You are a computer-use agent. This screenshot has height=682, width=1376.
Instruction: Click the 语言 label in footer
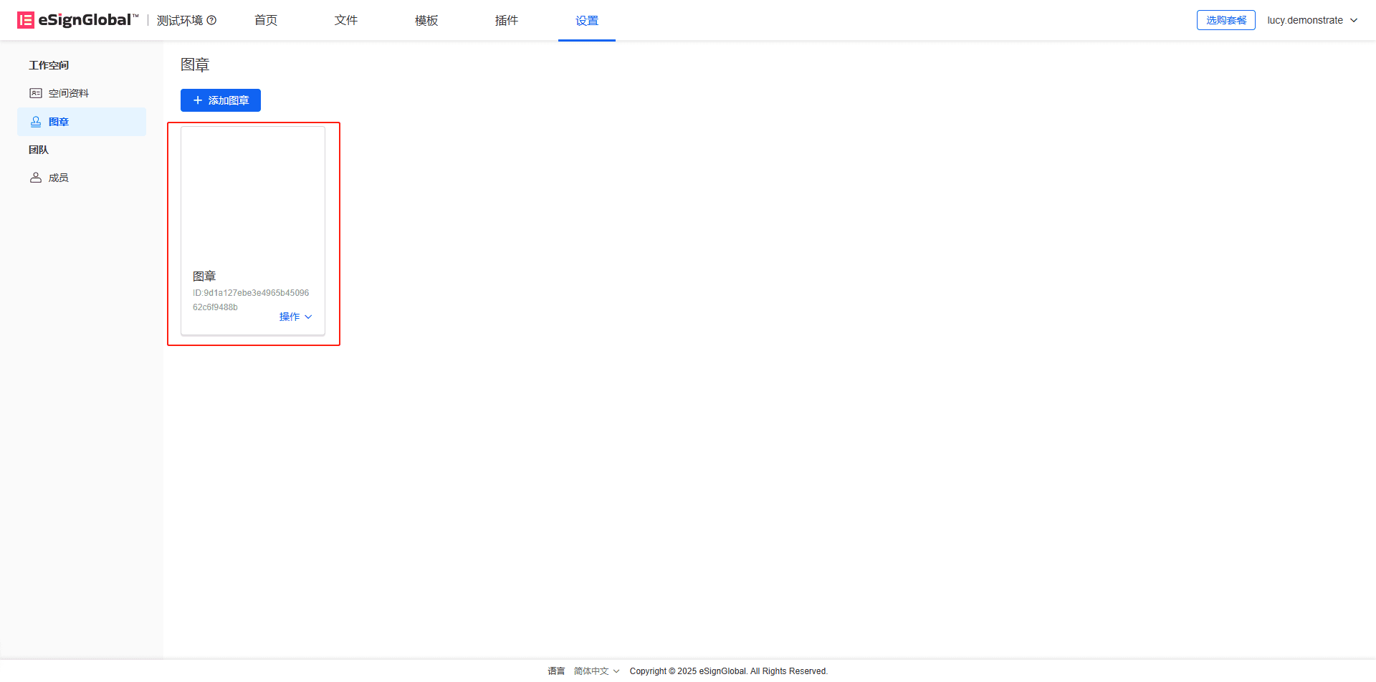point(556,671)
